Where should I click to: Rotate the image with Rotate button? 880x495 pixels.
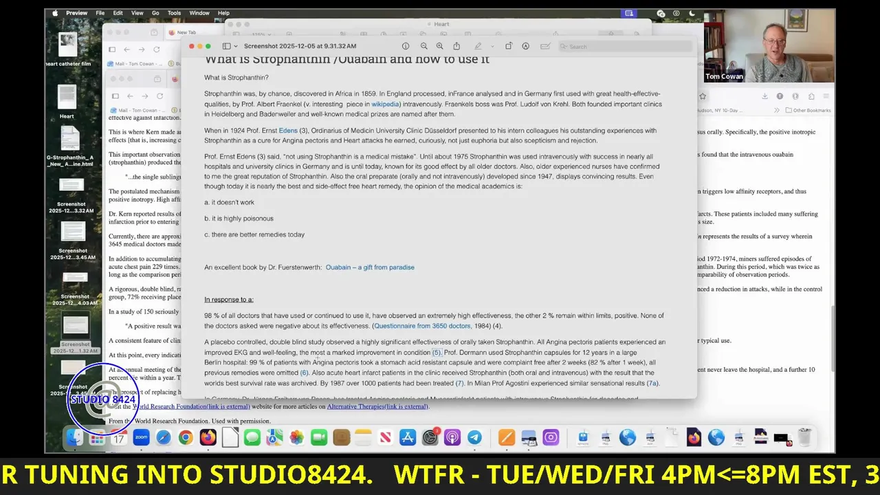pyautogui.click(x=509, y=46)
